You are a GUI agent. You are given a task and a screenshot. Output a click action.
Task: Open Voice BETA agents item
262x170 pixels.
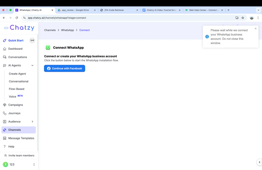coord(16,96)
